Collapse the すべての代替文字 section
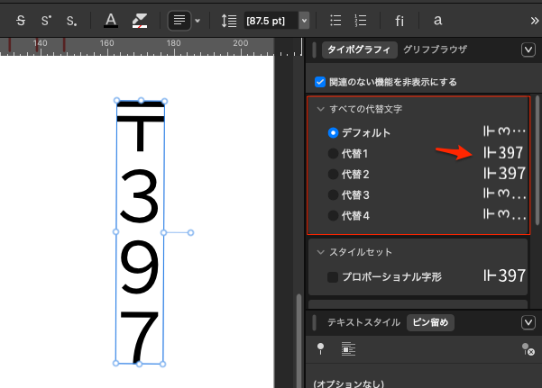This screenshot has width=542, height=388. coord(320,109)
